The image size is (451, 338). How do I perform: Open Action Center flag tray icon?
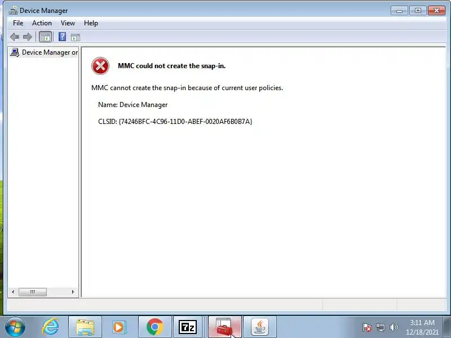[x=367, y=327]
